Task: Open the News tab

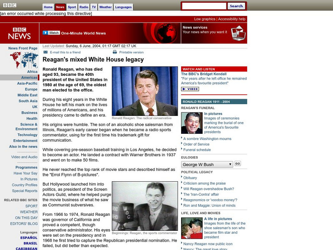Action: (60, 7)
